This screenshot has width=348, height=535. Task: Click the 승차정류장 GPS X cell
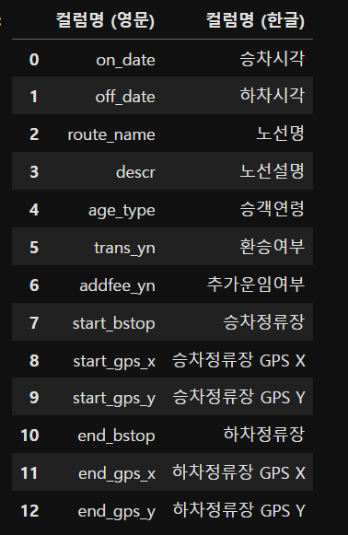238,360
